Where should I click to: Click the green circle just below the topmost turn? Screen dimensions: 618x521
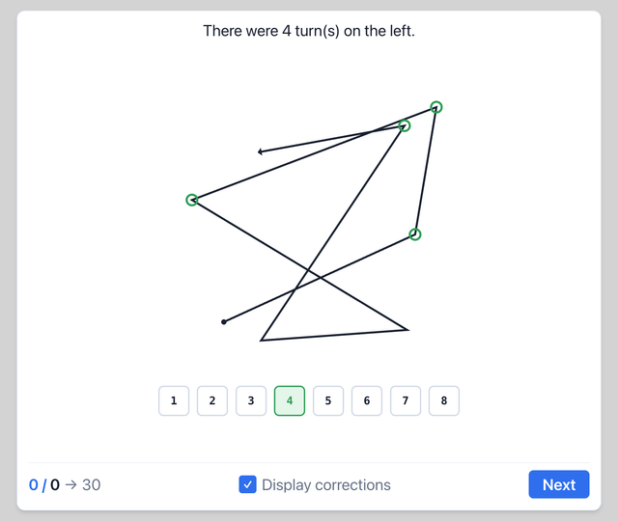(405, 125)
